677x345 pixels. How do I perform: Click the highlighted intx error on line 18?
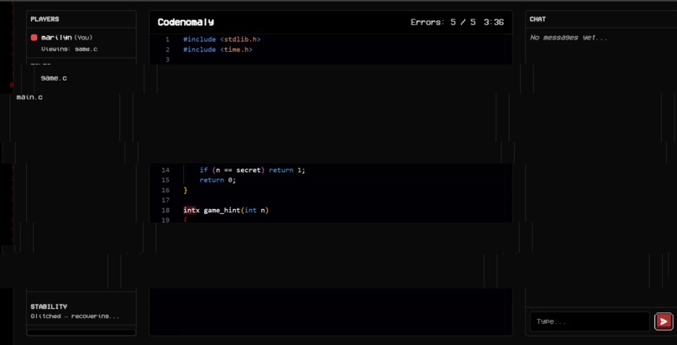192,211
